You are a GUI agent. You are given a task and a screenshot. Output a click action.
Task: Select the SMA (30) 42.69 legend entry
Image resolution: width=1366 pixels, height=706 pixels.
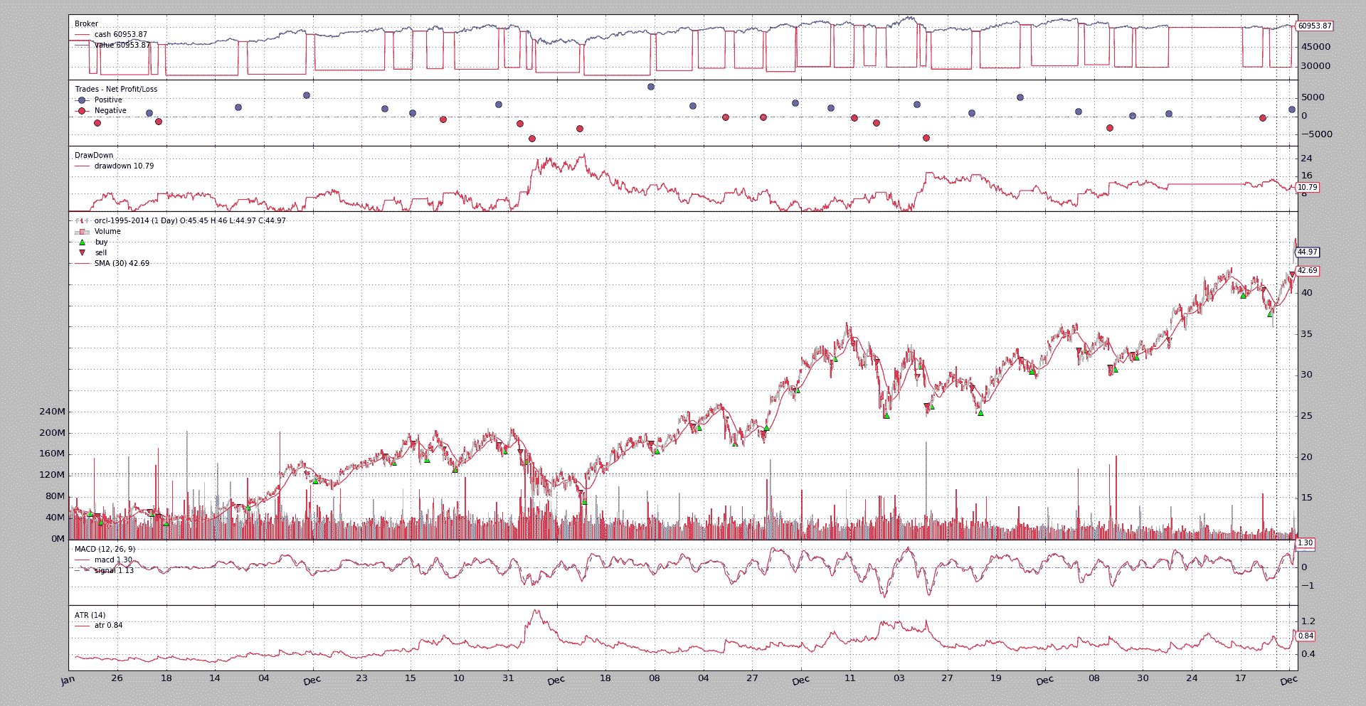pyautogui.click(x=112, y=264)
